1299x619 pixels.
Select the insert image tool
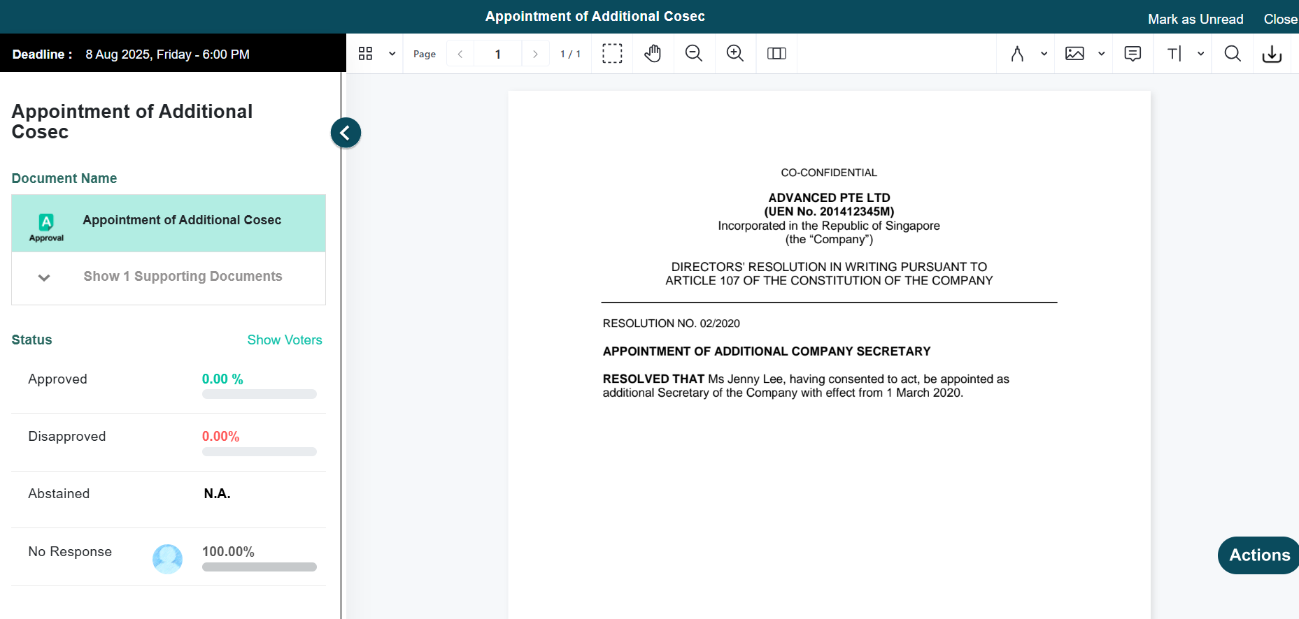click(x=1074, y=54)
